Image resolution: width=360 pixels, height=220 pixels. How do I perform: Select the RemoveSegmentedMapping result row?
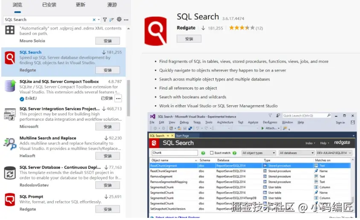(x=250, y=182)
